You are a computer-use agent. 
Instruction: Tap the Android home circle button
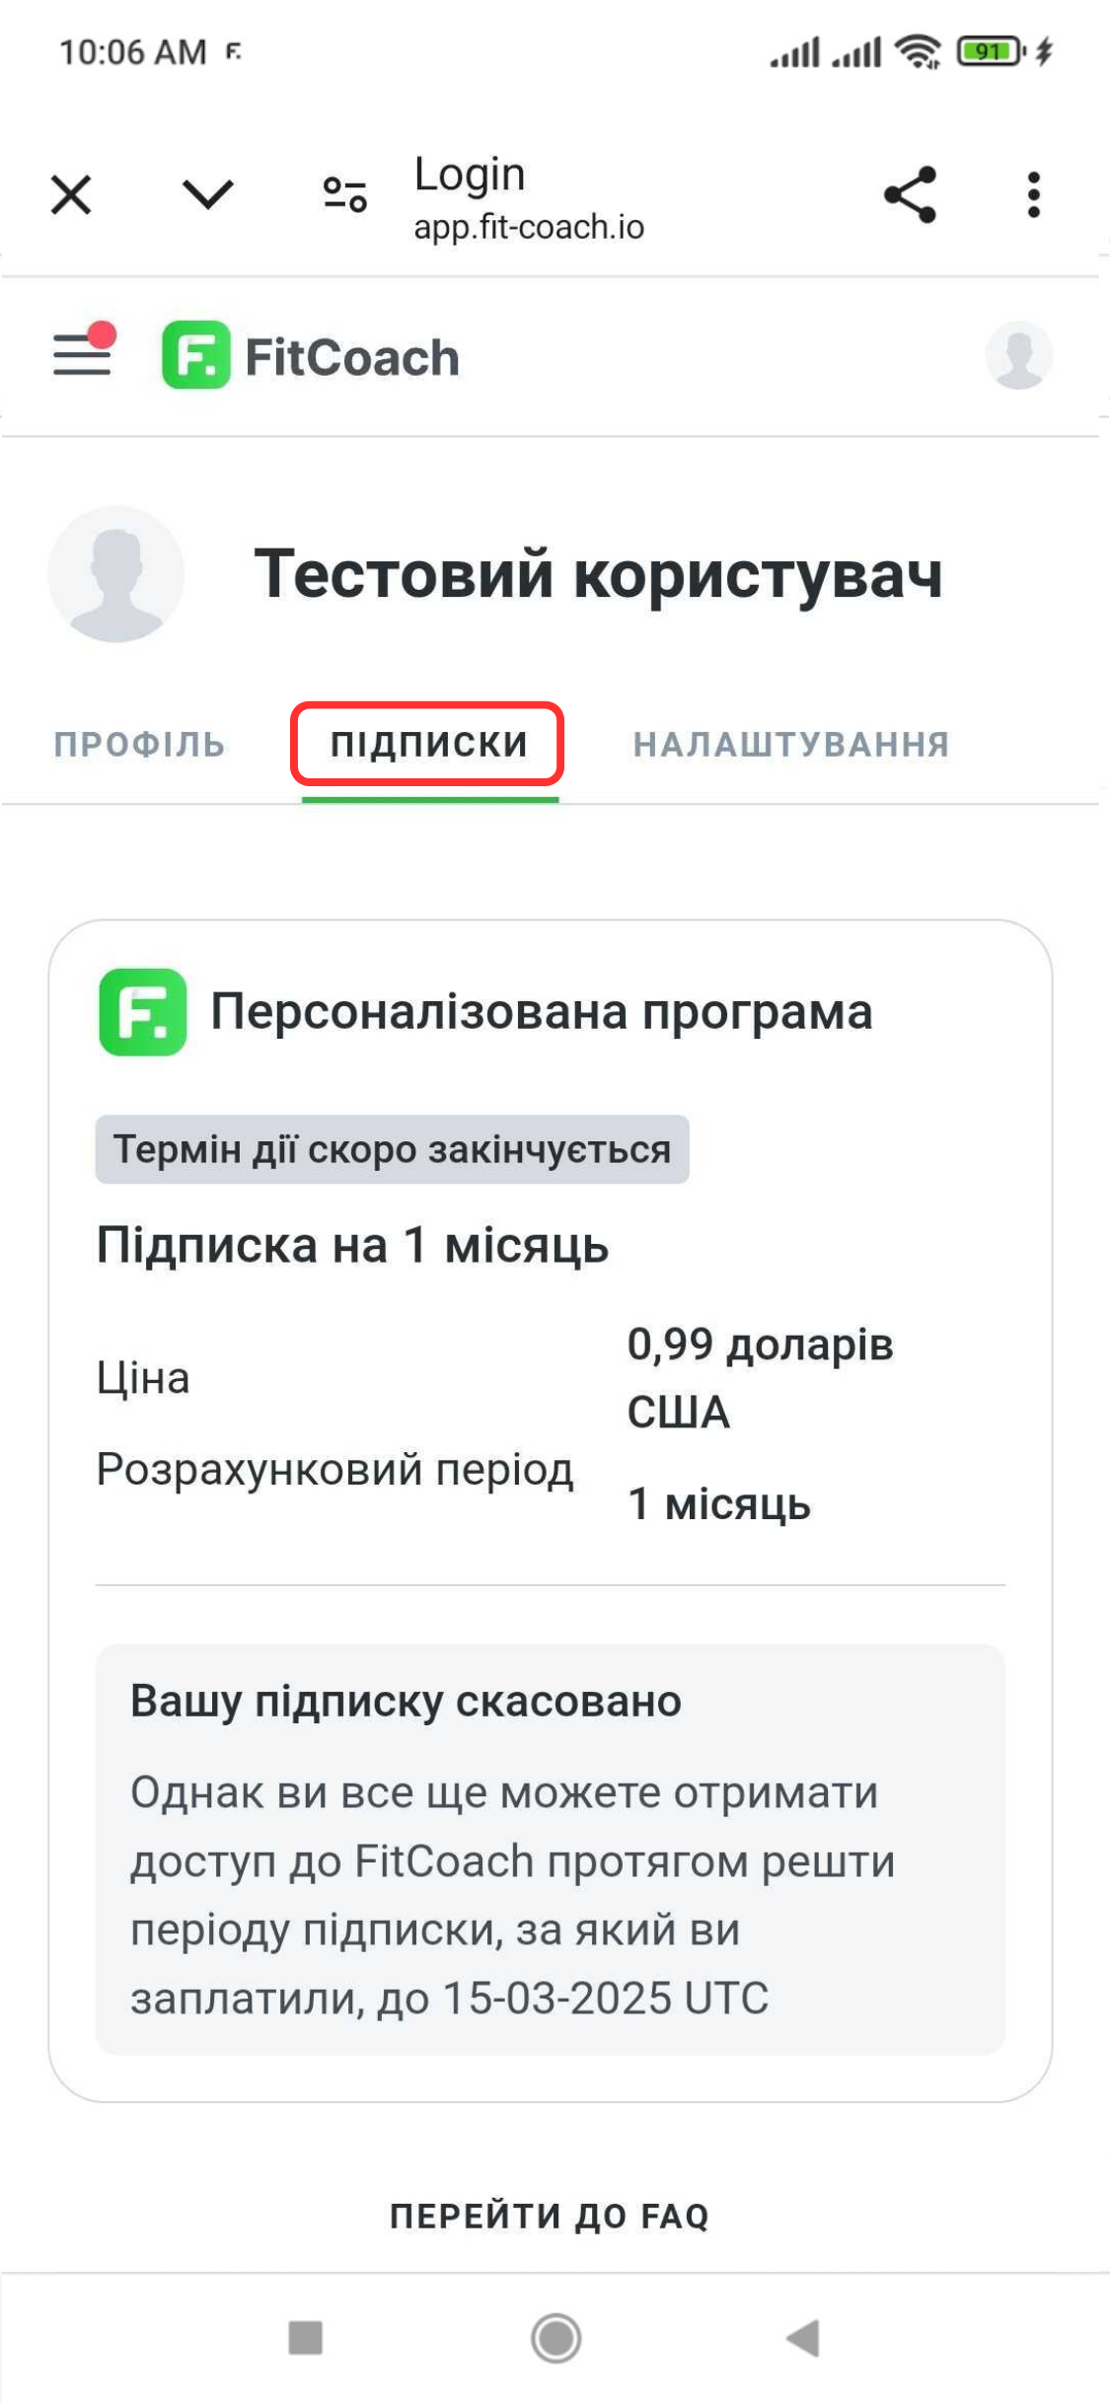tap(555, 2337)
